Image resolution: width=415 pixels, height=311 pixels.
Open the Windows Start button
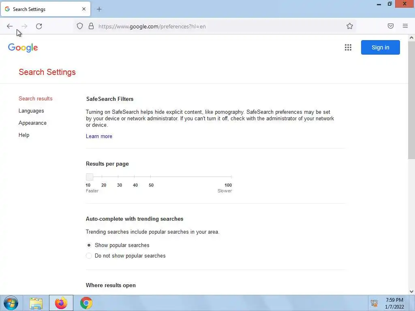click(11, 303)
